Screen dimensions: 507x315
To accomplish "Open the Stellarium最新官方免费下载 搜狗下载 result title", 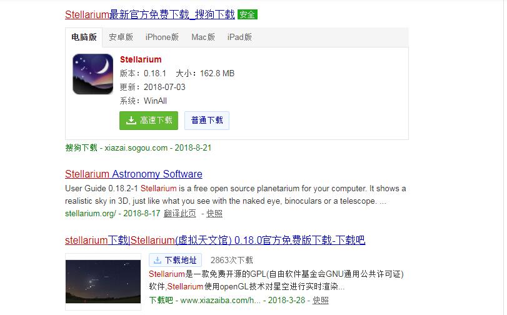I will (x=149, y=14).
